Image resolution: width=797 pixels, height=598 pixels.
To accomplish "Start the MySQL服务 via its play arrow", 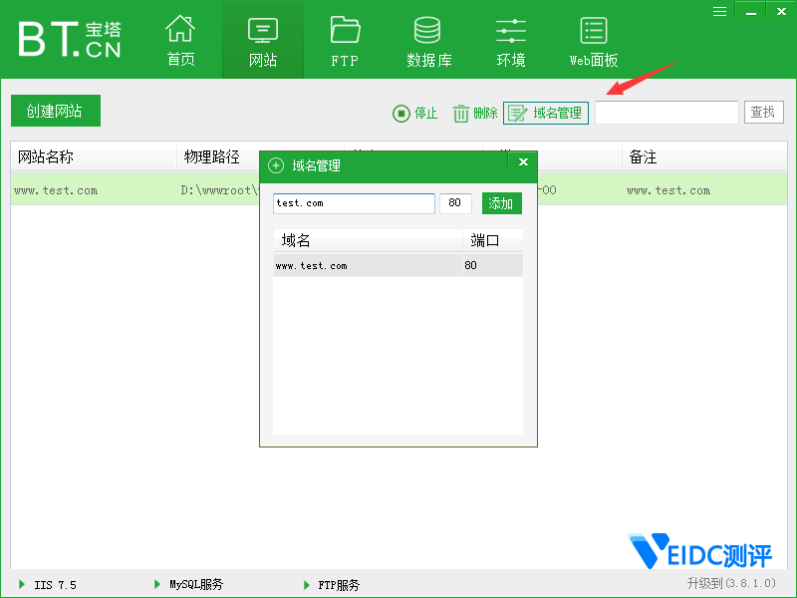I will click(x=157, y=584).
